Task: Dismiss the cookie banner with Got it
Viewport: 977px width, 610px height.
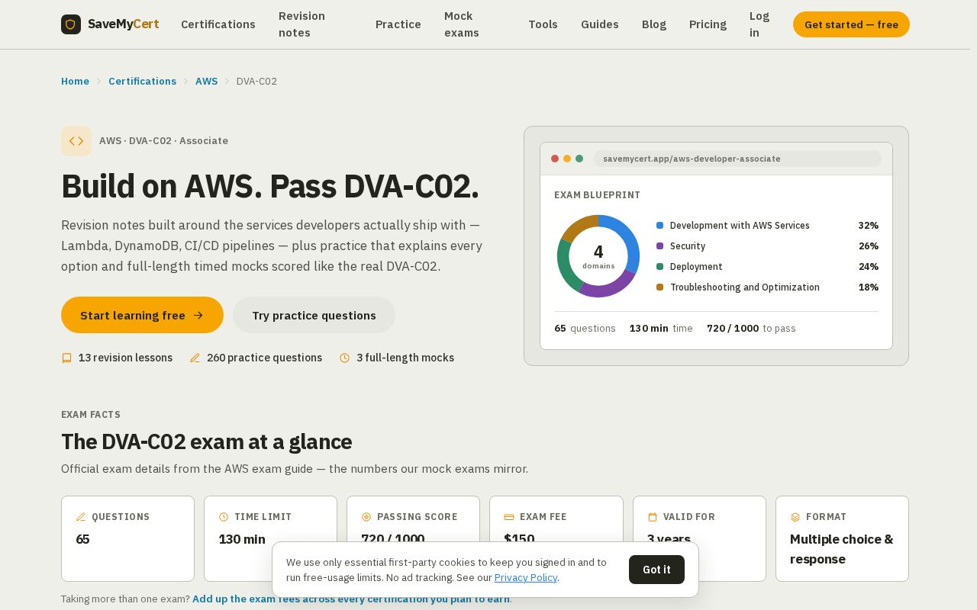Action: [x=656, y=570]
